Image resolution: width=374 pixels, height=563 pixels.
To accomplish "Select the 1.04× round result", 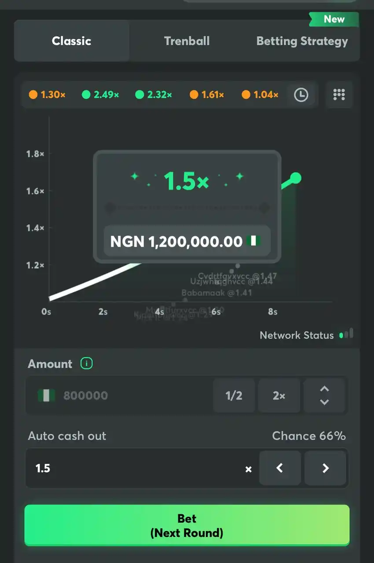I will point(260,95).
